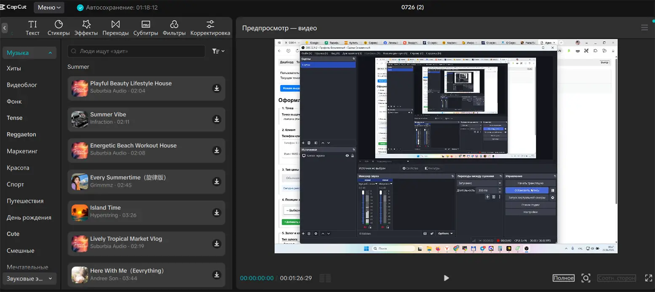Viewport: 655px width, 292px height.
Task: Open the Субтитры panel
Action: [x=146, y=28]
